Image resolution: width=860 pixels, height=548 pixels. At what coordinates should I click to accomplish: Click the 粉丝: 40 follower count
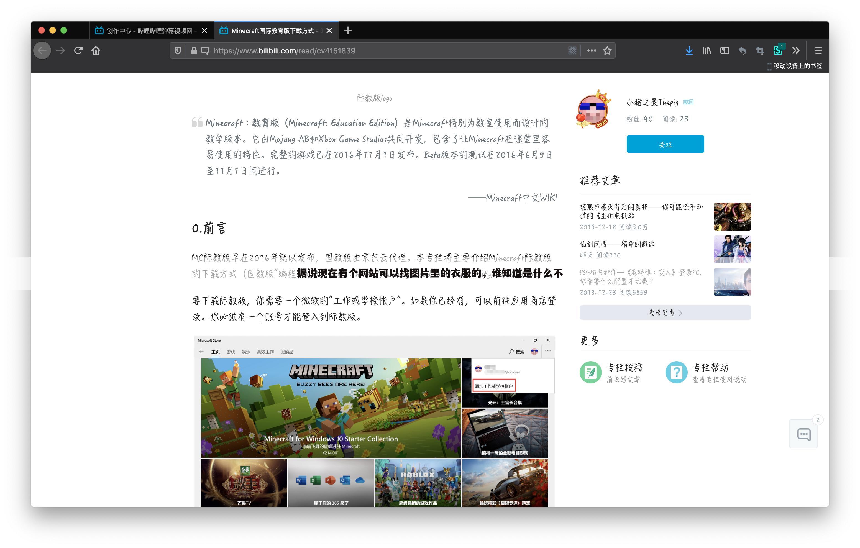point(639,119)
